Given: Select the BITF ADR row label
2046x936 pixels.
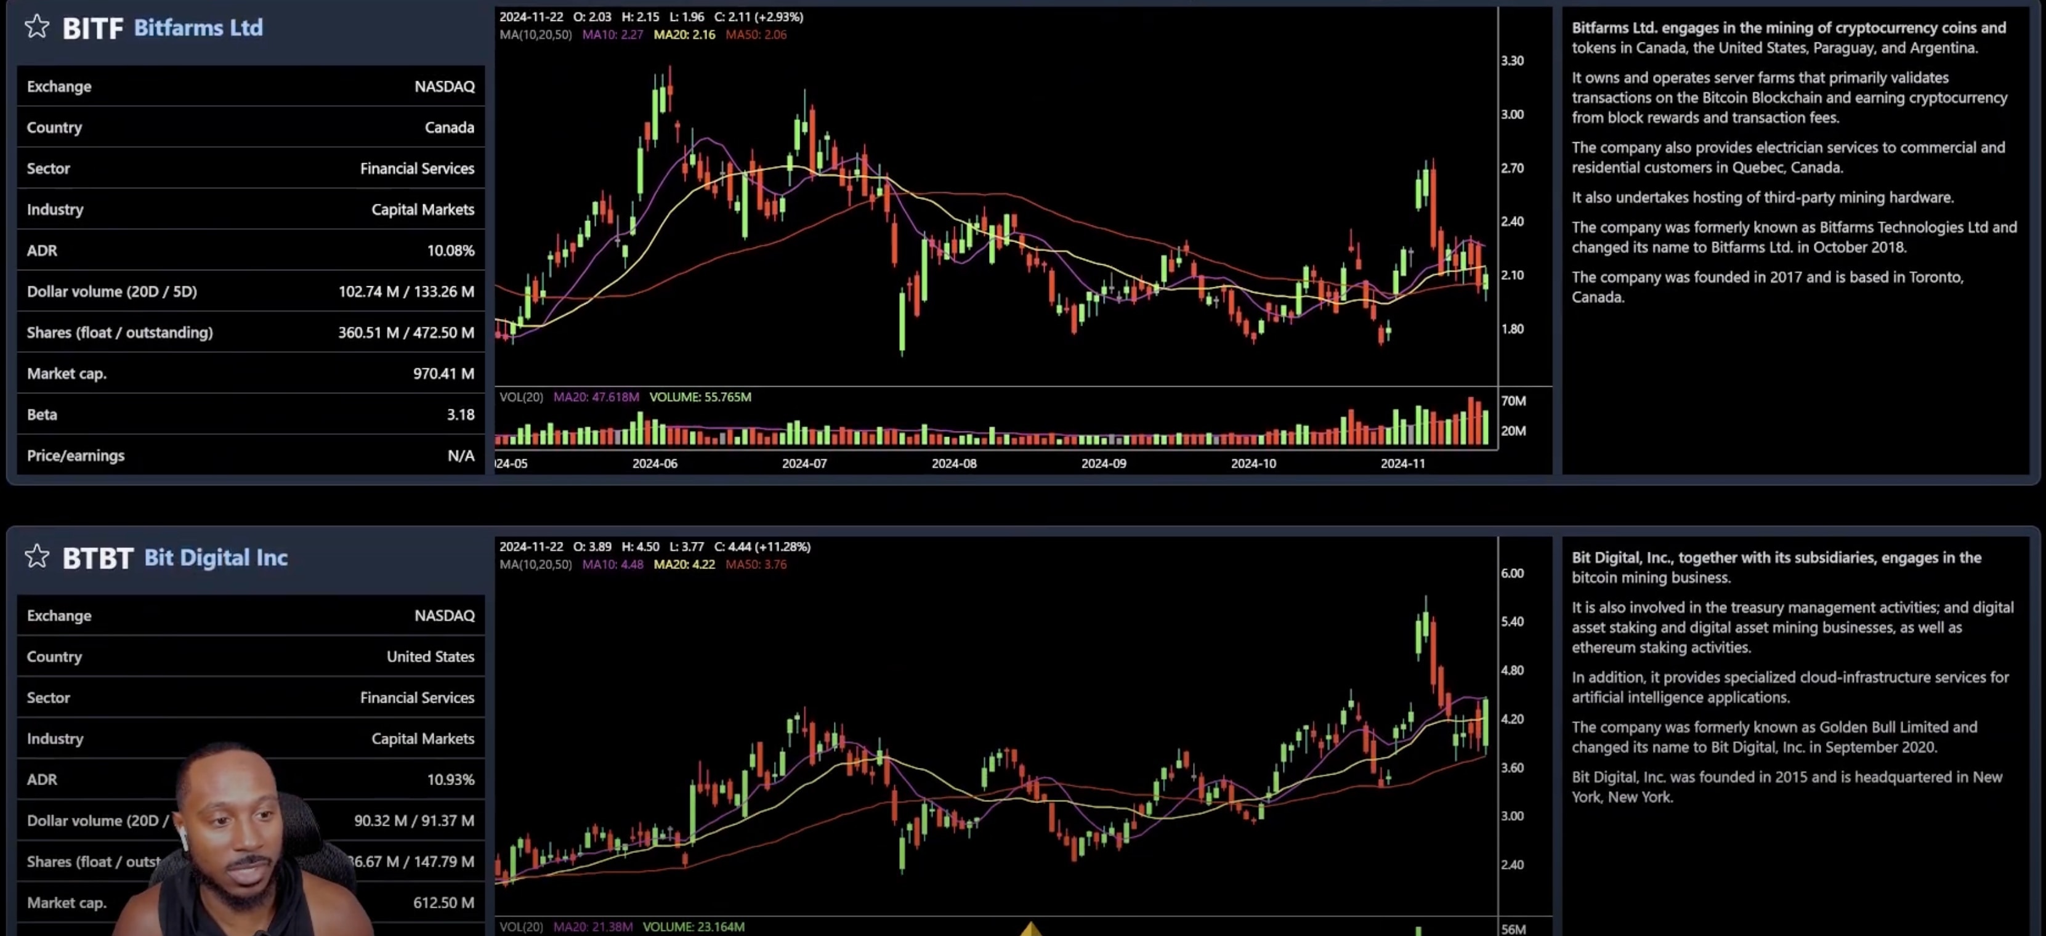Looking at the screenshot, I should click(41, 251).
